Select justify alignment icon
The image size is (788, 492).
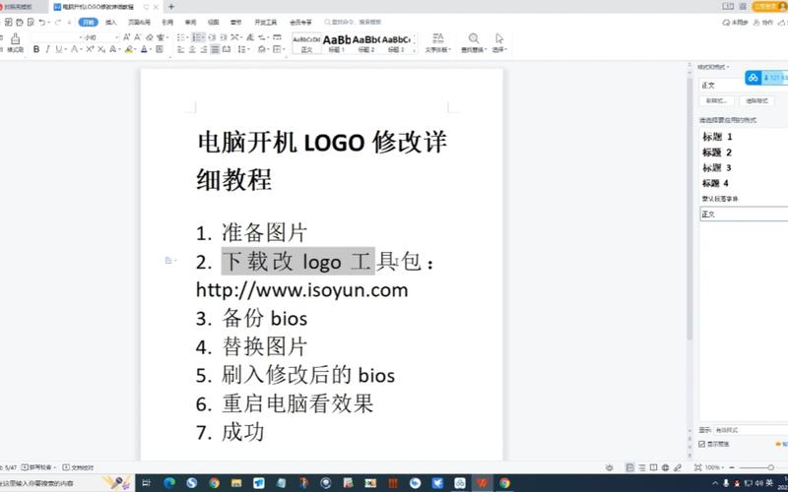coord(215,49)
